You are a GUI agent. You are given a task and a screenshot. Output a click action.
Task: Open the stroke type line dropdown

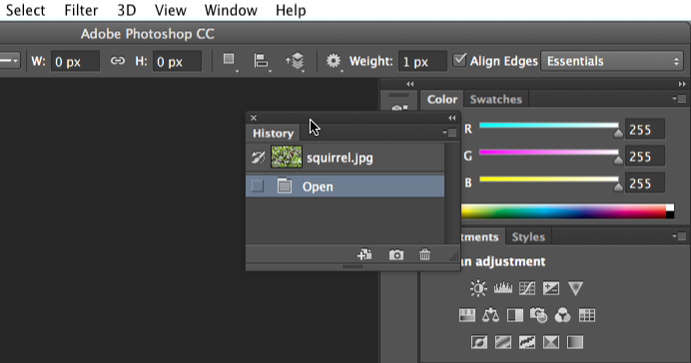coord(10,61)
